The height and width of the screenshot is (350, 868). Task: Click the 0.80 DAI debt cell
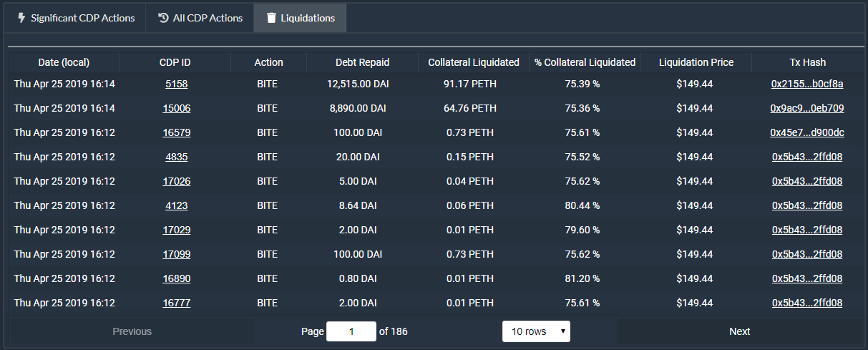click(x=357, y=278)
